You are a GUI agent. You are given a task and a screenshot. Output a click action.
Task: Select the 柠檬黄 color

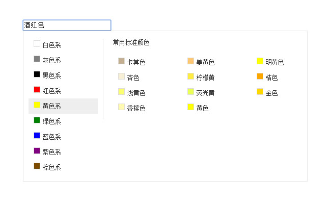click(x=201, y=78)
